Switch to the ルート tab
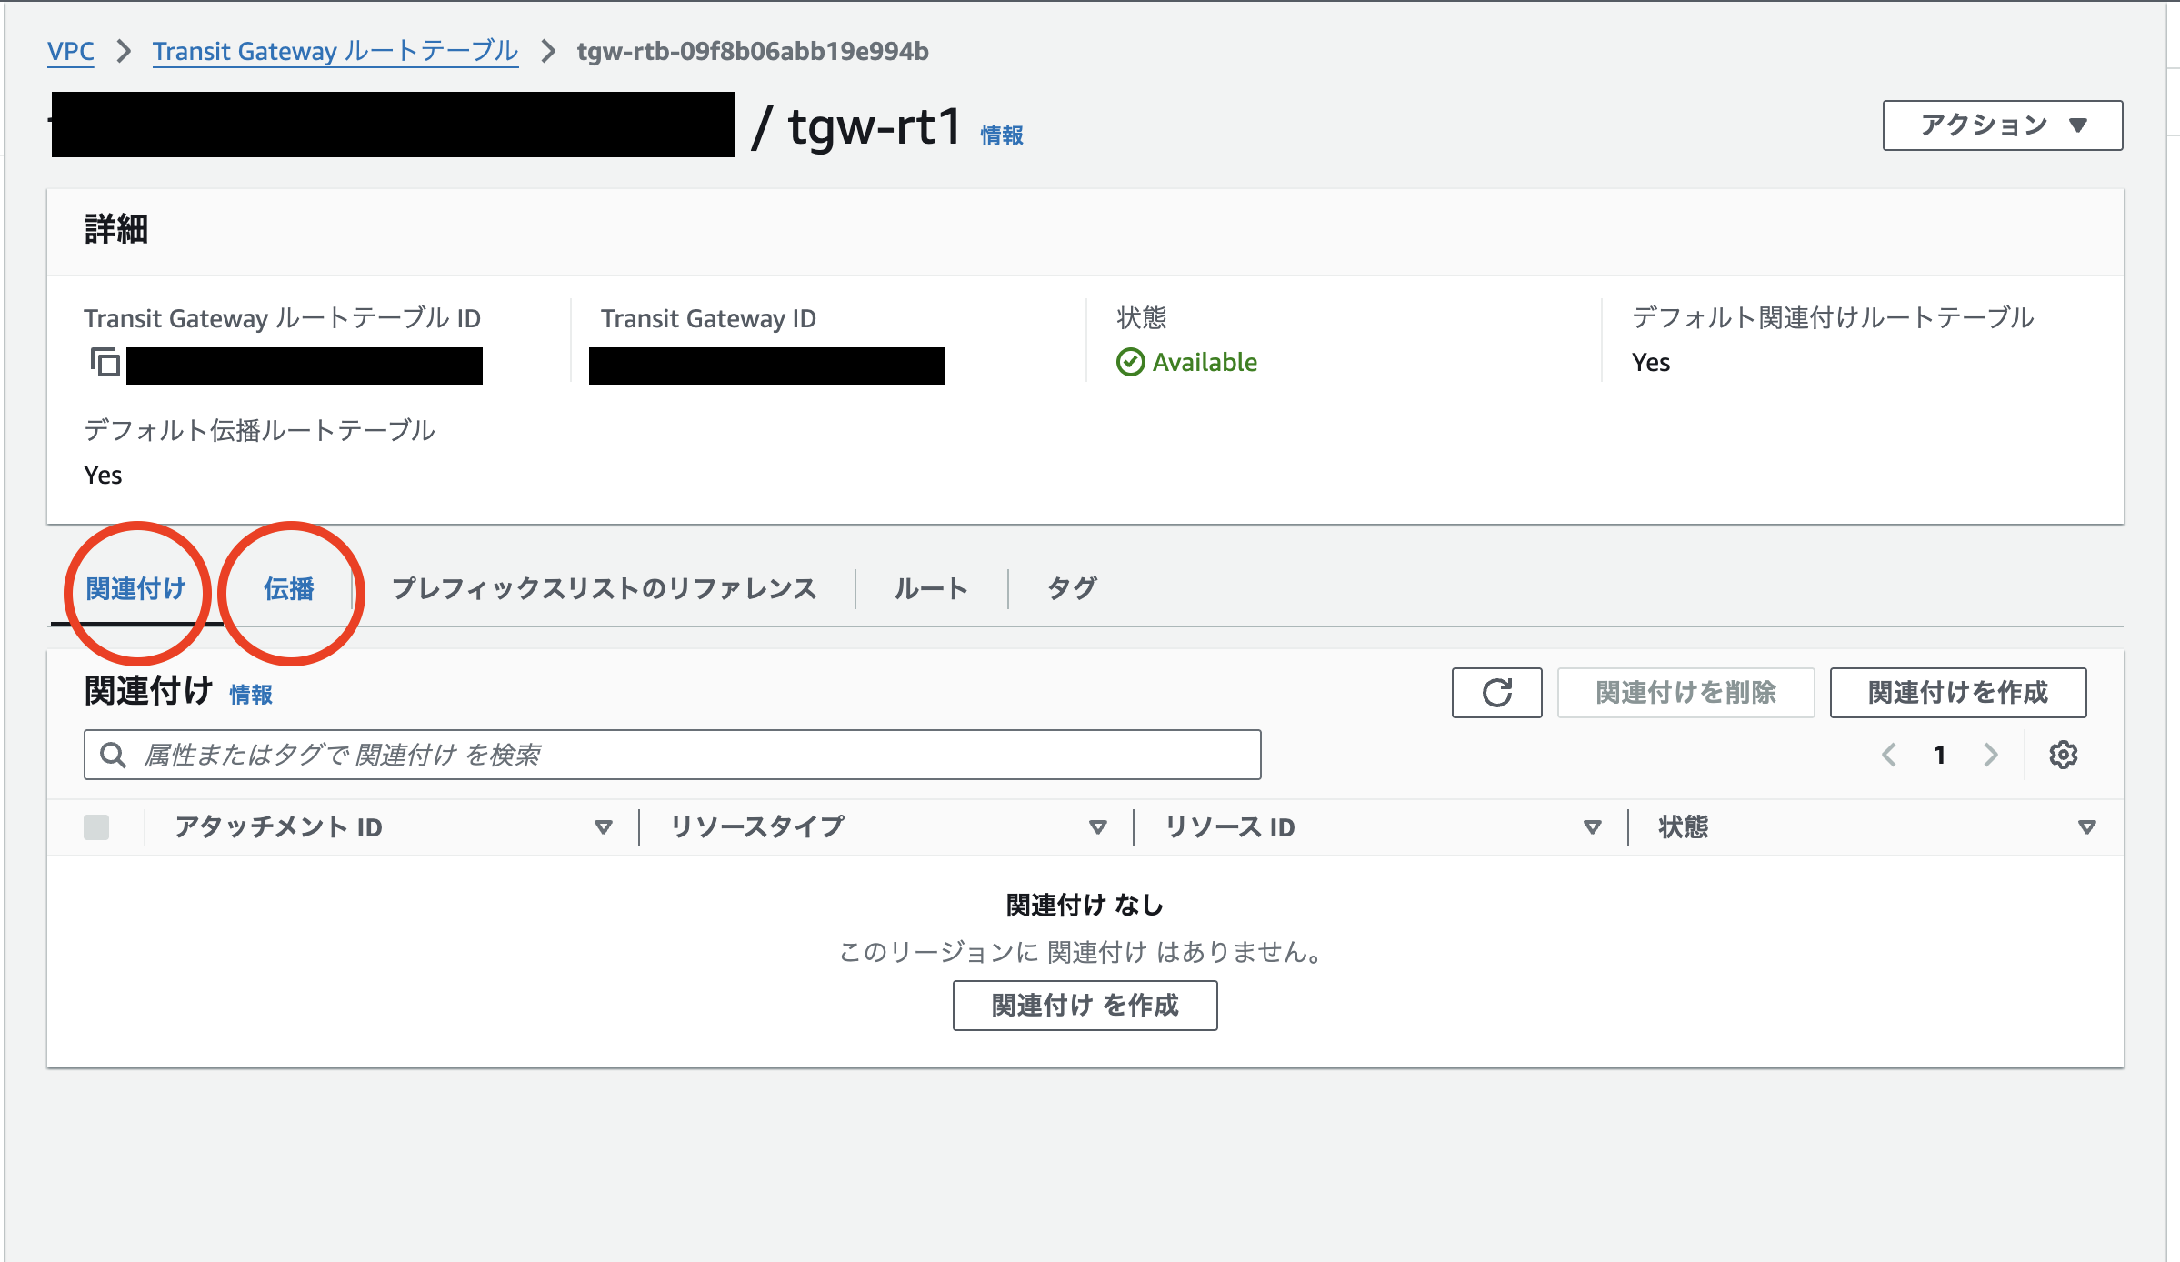2180x1262 pixels. coord(929,588)
